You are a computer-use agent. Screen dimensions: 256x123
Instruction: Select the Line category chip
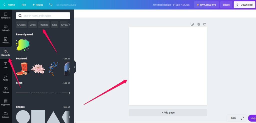point(54,25)
